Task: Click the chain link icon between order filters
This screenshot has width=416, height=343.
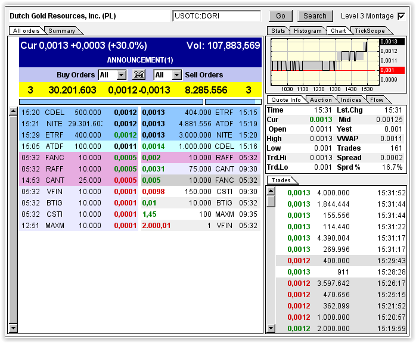Action: tap(139, 75)
